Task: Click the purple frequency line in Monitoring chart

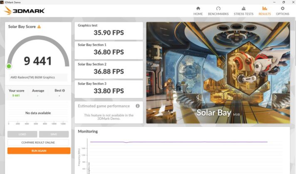Action: tap(179, 142)
